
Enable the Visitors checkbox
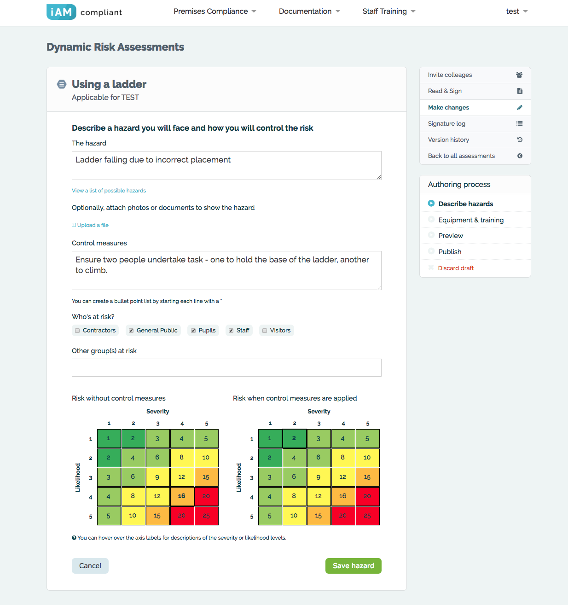pos(265,330)
